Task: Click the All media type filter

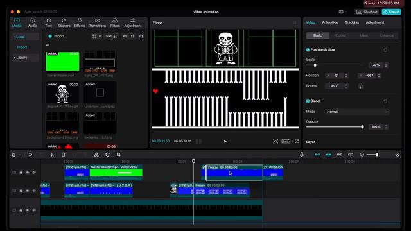Action: (x=125, y=36)
